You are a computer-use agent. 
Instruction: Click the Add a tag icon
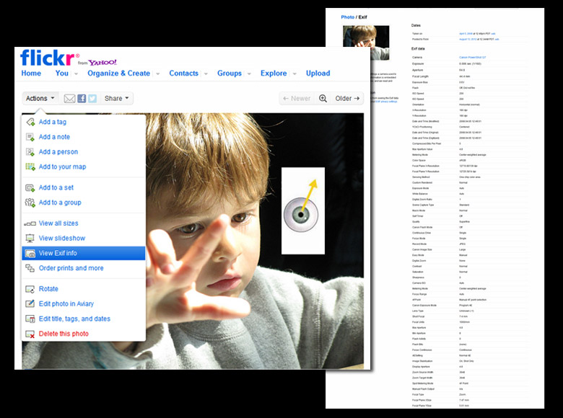[30, 123]
